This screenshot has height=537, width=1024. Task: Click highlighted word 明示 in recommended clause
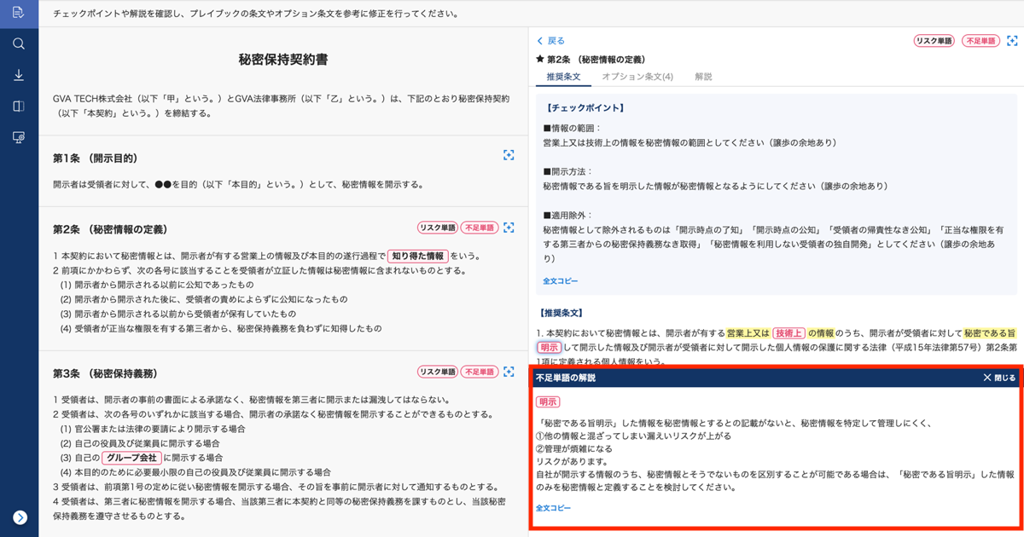(x=549, y=348)
